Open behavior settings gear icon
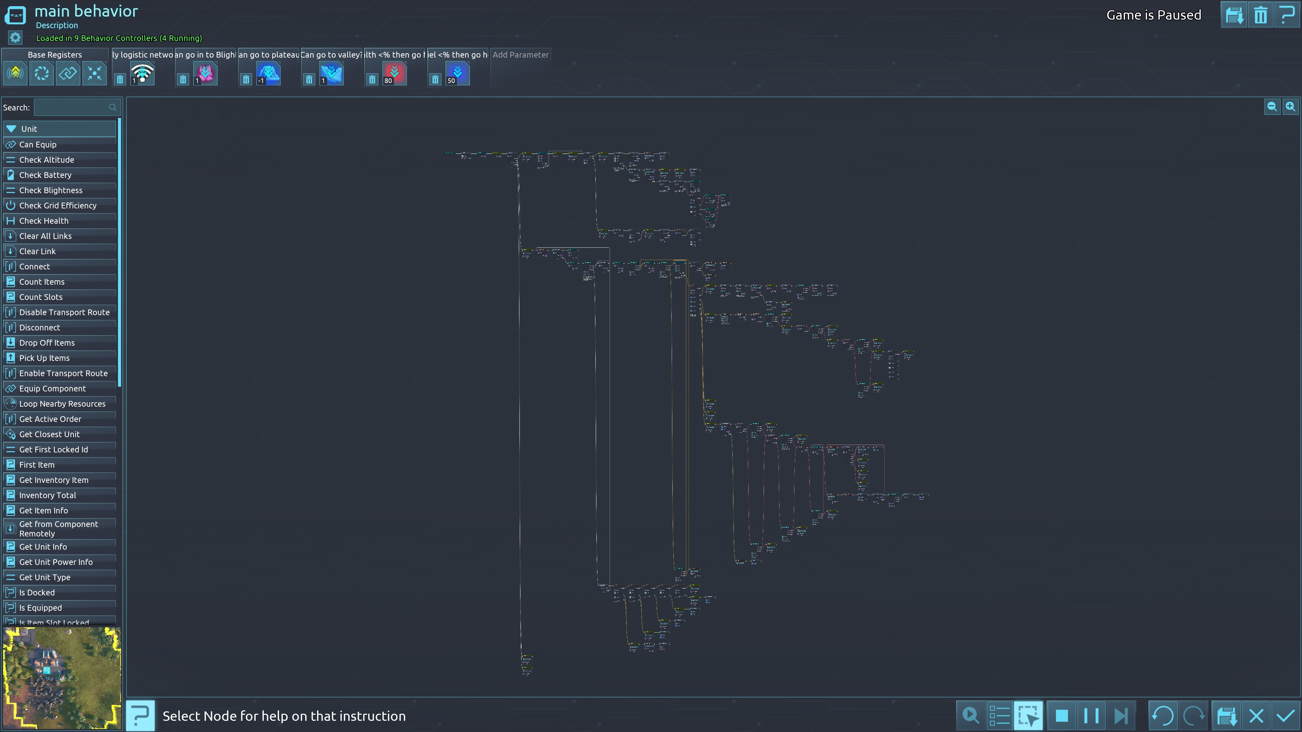Screen dimensions: 1302x732 click(15, 38)
